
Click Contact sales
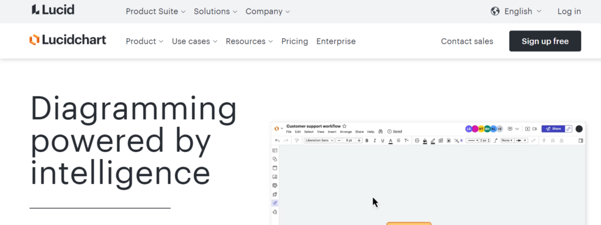point(467,41)
